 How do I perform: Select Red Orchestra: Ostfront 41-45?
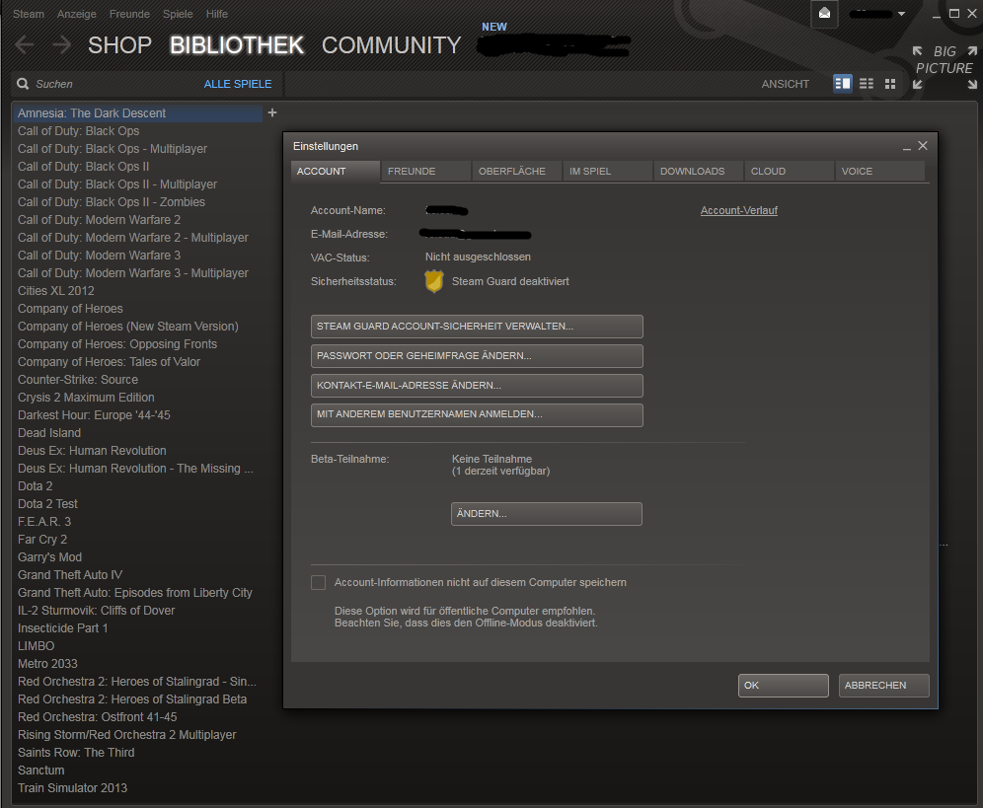pos(97,717)
